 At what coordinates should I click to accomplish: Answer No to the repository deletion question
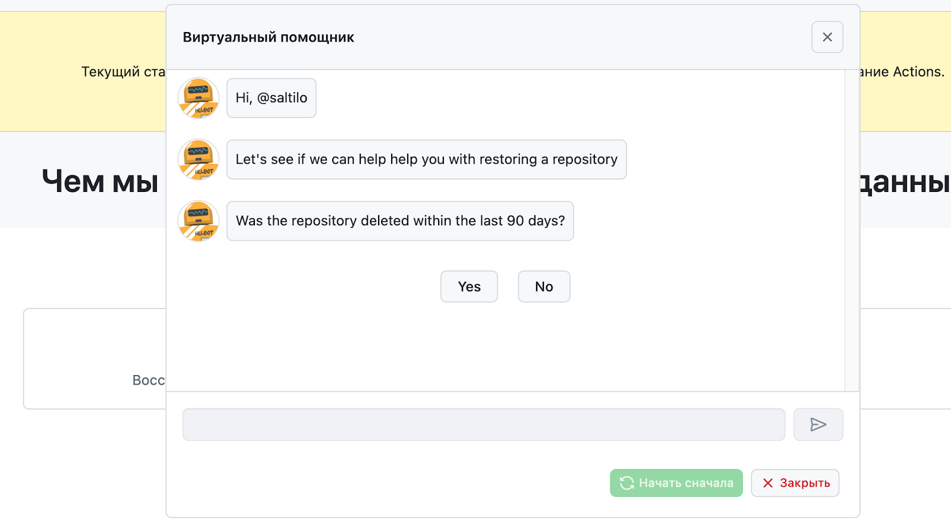point(544,287)
